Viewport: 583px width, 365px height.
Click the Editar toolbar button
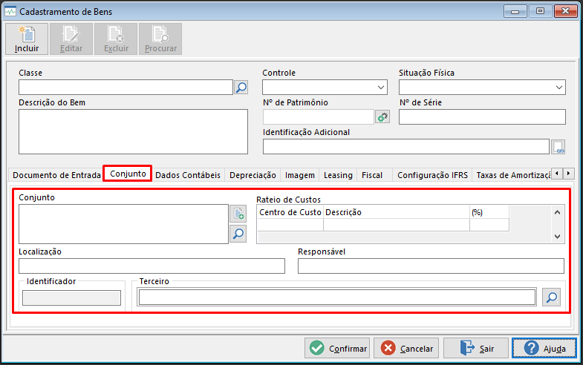(71, 39)
